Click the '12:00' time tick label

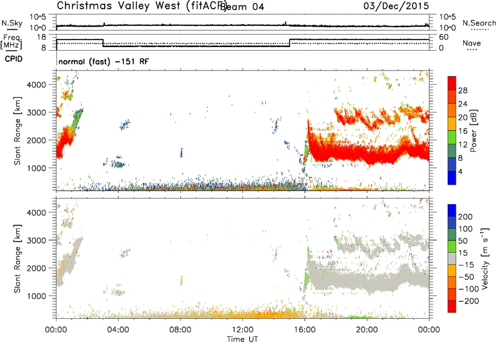point(242,330)
